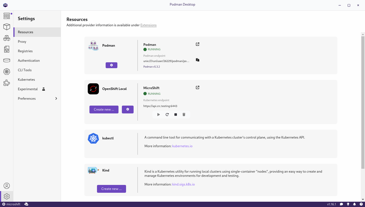Click the MicroShift RUNNING status
This screenshot has height=207, width=365.
point(152,94)
